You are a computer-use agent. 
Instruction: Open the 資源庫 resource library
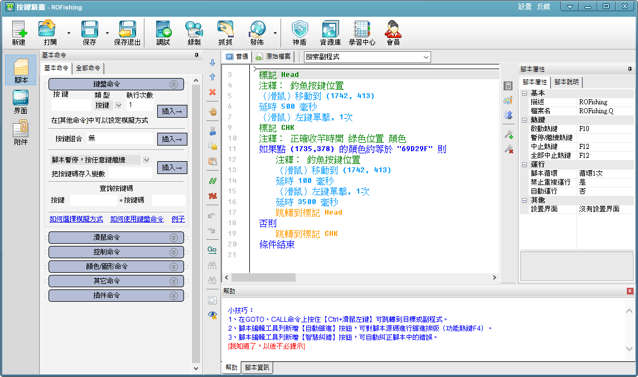330,33
